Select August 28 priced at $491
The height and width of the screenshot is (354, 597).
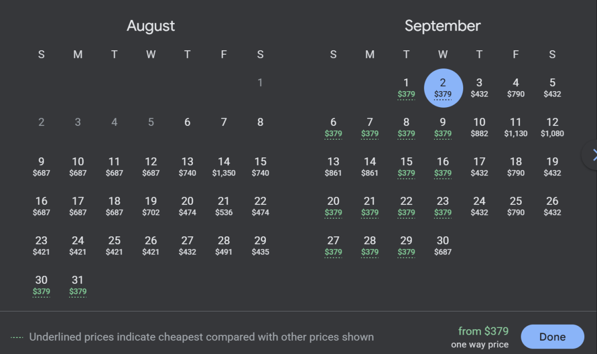coord(224,246)
